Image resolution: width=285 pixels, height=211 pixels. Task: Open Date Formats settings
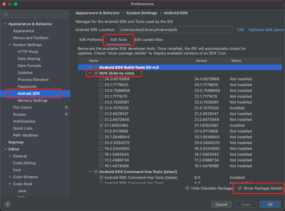coord(29,66)
